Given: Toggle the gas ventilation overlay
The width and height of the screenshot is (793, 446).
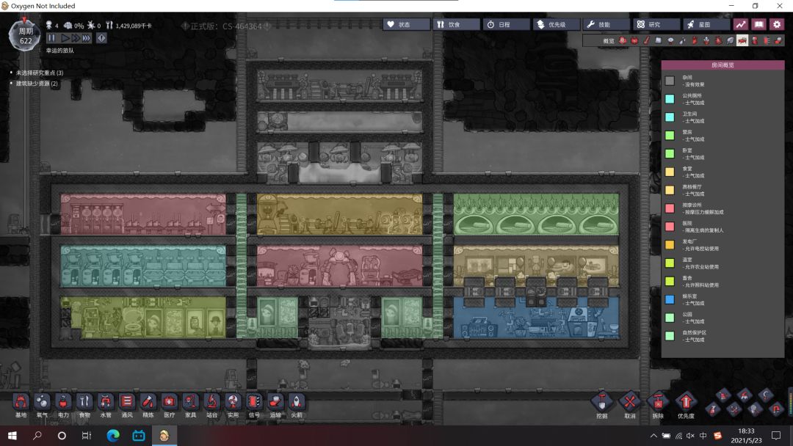Looking at the screenshot, I should click(x=695, y=40).
